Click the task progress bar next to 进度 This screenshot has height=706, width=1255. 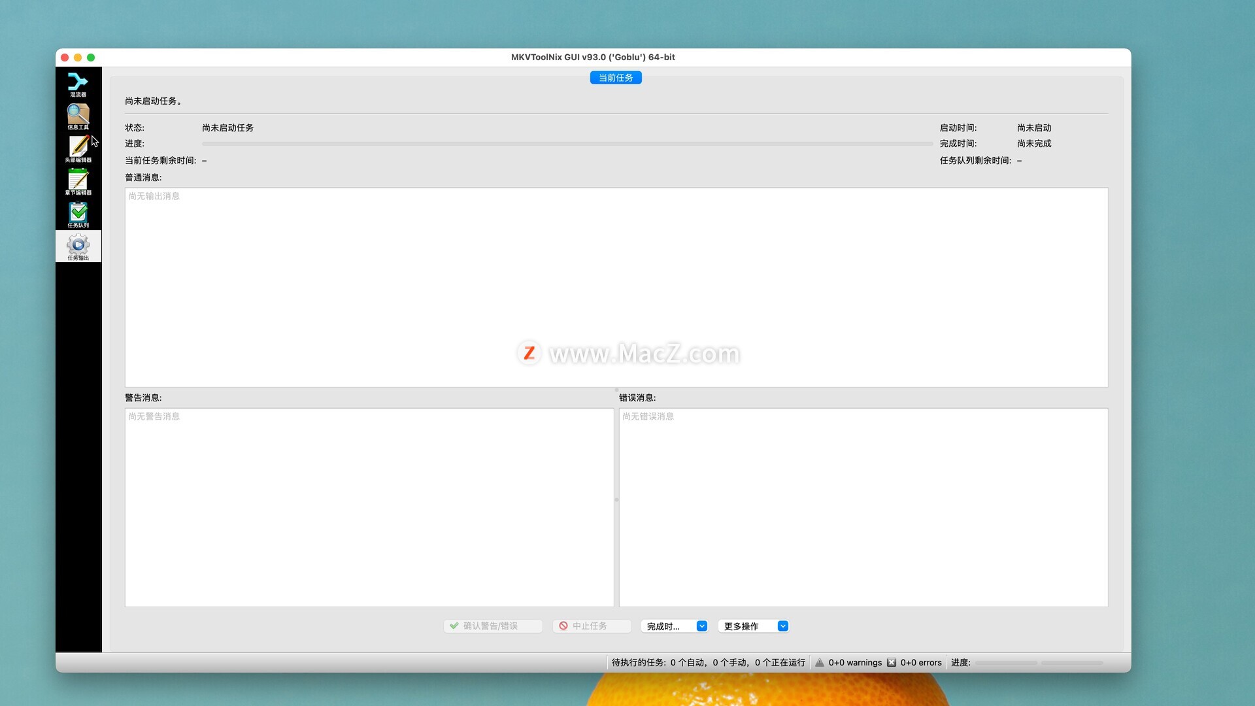(x=567, y=143)
